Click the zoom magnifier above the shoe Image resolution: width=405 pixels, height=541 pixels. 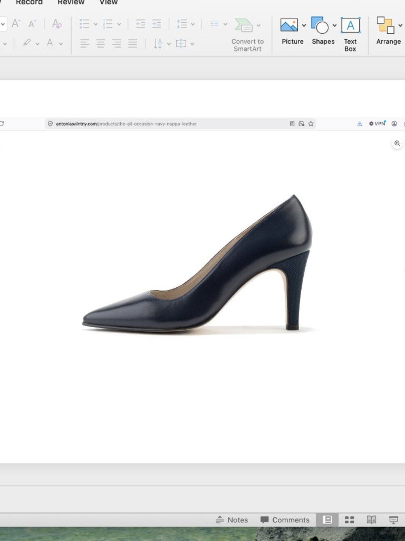pyautogui.click(x=397, y=143)
